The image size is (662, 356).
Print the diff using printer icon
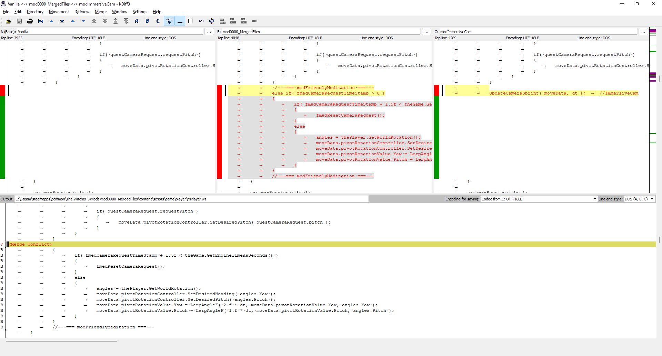point(30,21)
